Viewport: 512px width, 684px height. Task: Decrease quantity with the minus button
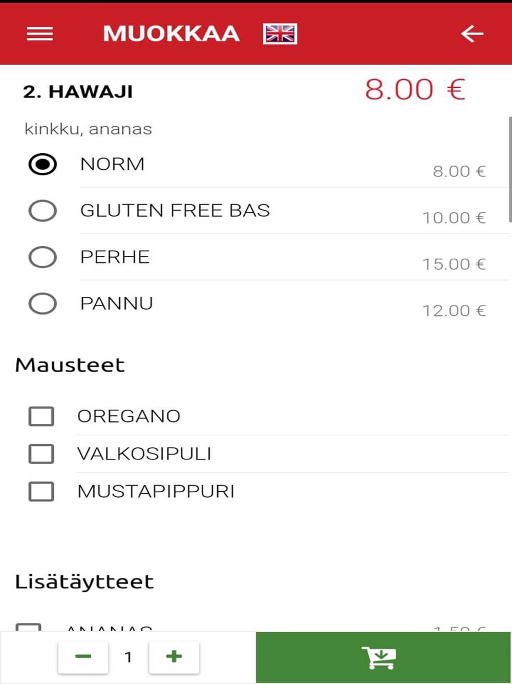coord(83,657)
